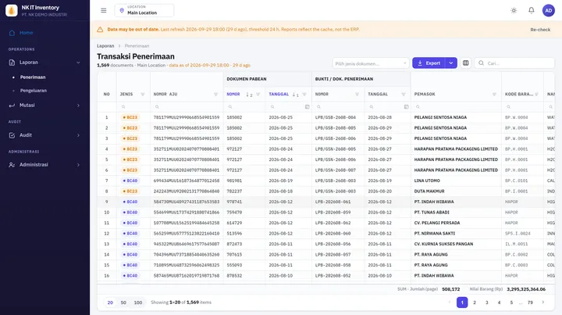This screenshot has height=315, width=562.
Task: Click the Nomor Aju filter input
Action: click(187, 107)
